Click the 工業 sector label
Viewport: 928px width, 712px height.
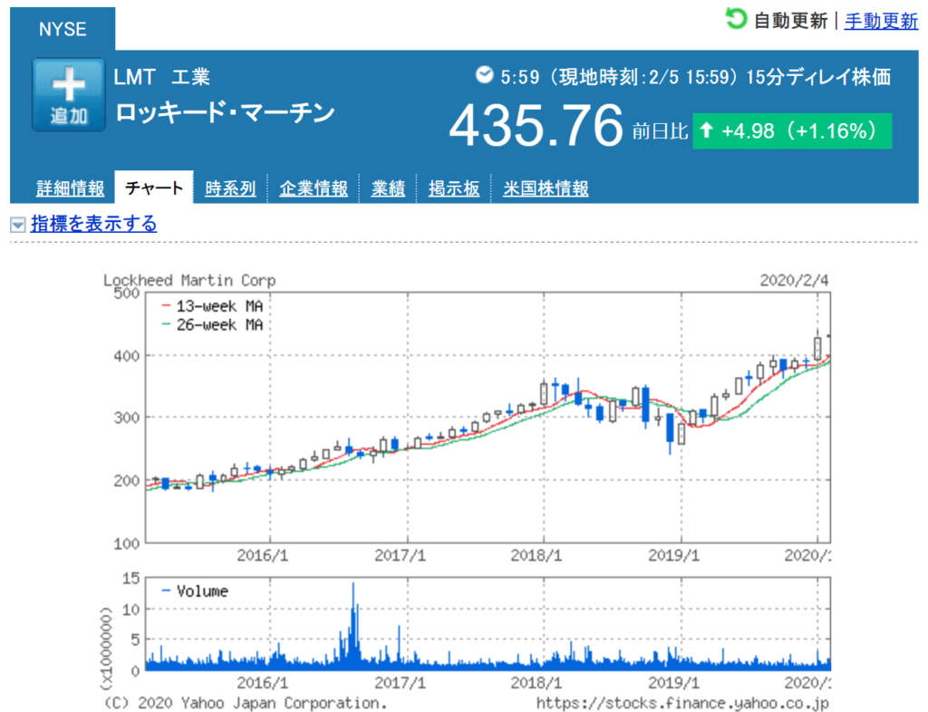(x=190, y=77)
